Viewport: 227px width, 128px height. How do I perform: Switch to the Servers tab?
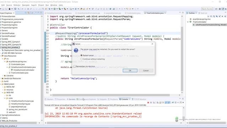click(71, 99)
